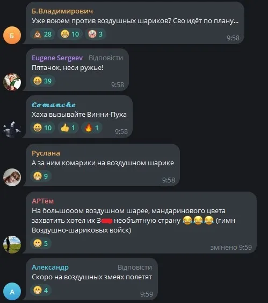Click the grin reaction with 4 on Александр's message
Screen dimensions: 268x303
pos(41,290)
